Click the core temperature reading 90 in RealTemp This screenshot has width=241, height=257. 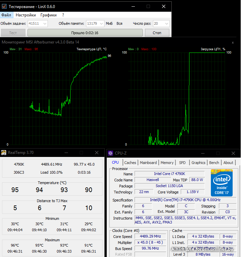88,190
